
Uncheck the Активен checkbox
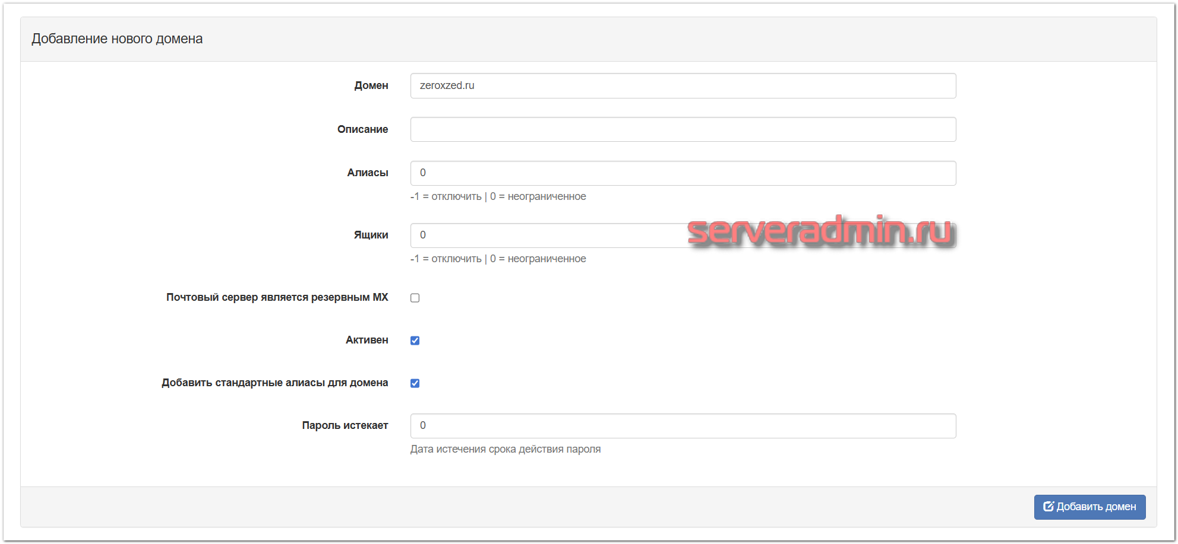(415, 341)
